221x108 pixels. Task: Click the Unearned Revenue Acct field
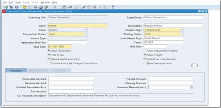169,87
